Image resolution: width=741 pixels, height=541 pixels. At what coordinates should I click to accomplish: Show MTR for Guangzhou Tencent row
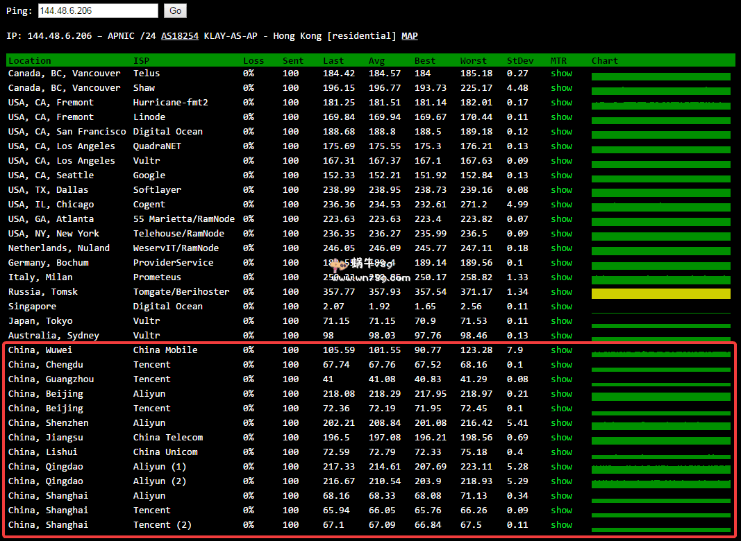561,379
